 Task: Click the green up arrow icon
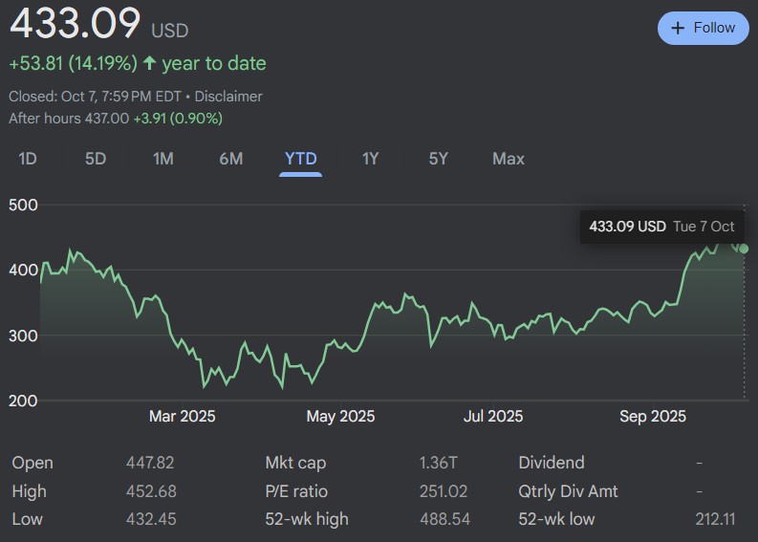[149, 64]
